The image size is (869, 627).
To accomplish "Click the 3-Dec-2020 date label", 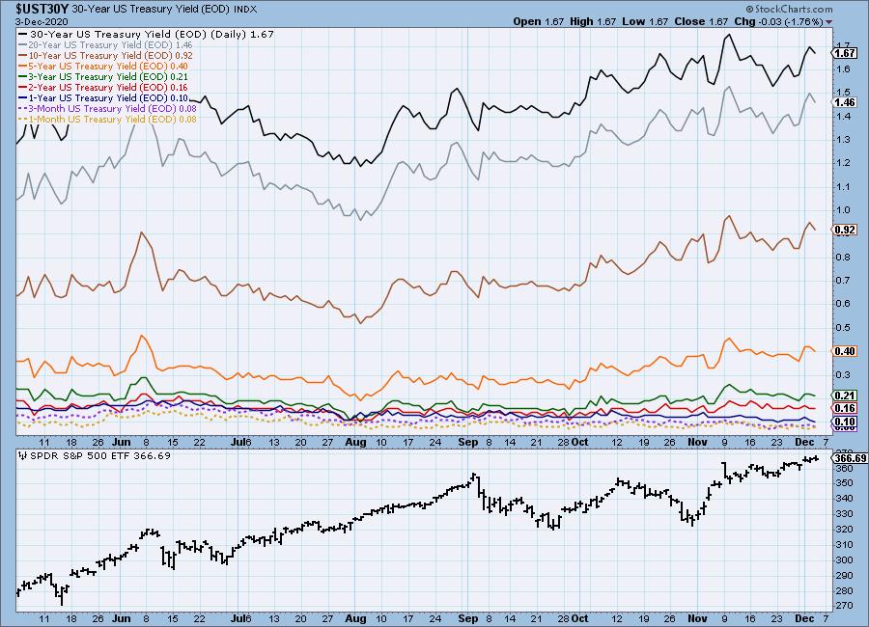I will 42,21.
